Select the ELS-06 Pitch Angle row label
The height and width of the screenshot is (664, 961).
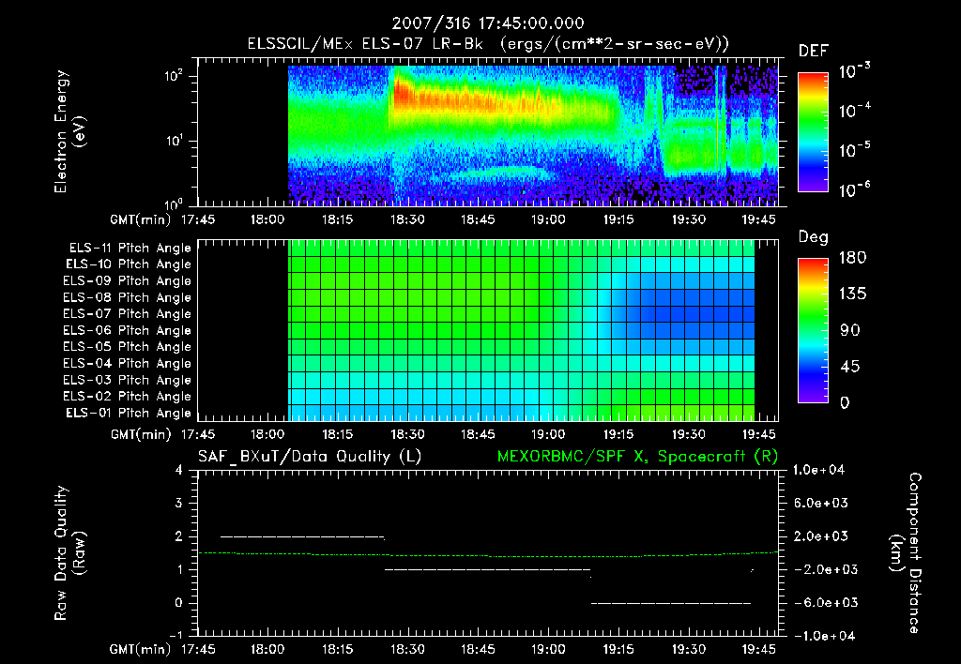(128, 331)
